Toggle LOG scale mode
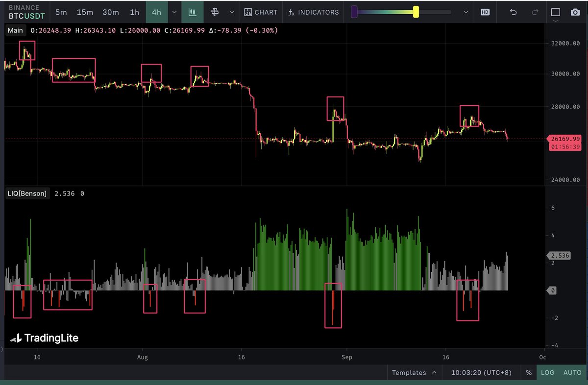This screenshot has width=588, height=385. coord(547,372)
